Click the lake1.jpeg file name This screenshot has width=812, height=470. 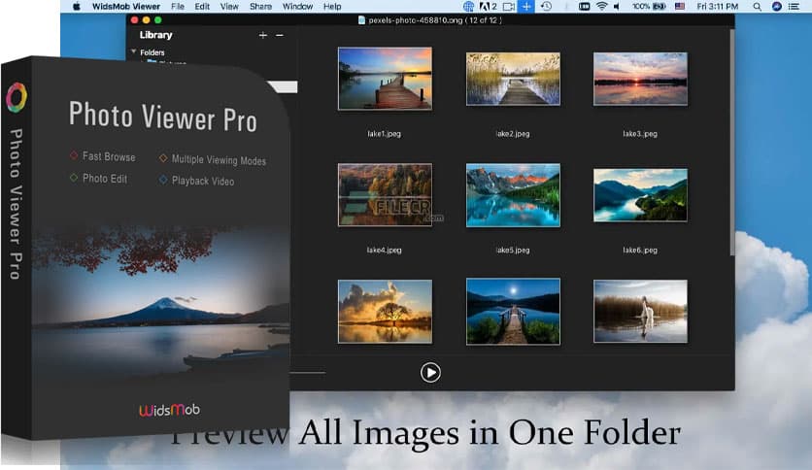point(385,134)
